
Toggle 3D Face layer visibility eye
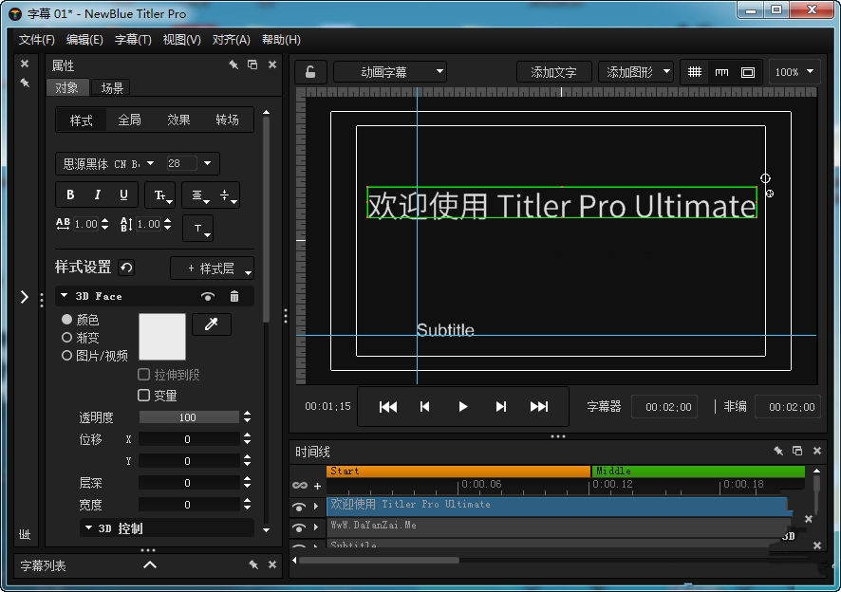[208, 297]
